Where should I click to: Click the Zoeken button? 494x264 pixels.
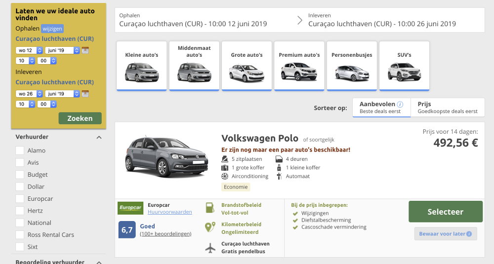point(80,118)
